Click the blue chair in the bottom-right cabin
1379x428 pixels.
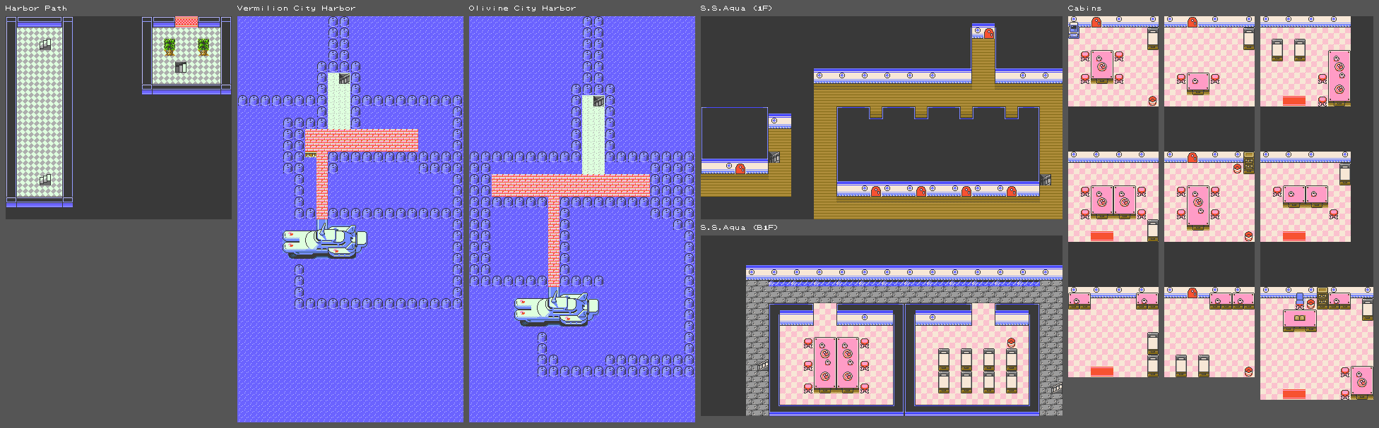[x=1300, y=300]
